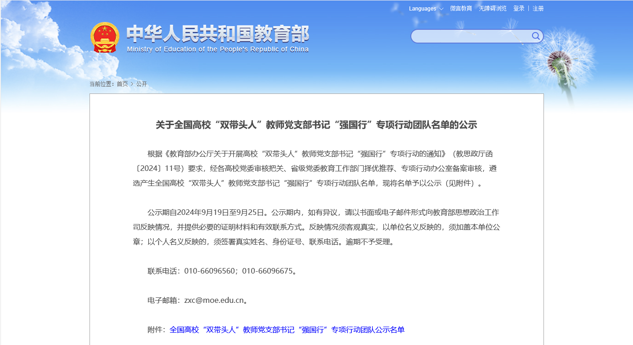Click the national emblem logo

105,37
